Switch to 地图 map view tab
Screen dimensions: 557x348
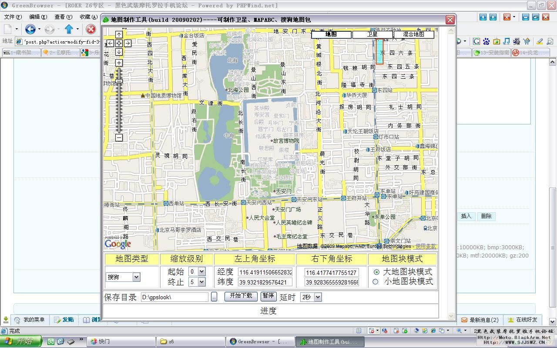331,34
